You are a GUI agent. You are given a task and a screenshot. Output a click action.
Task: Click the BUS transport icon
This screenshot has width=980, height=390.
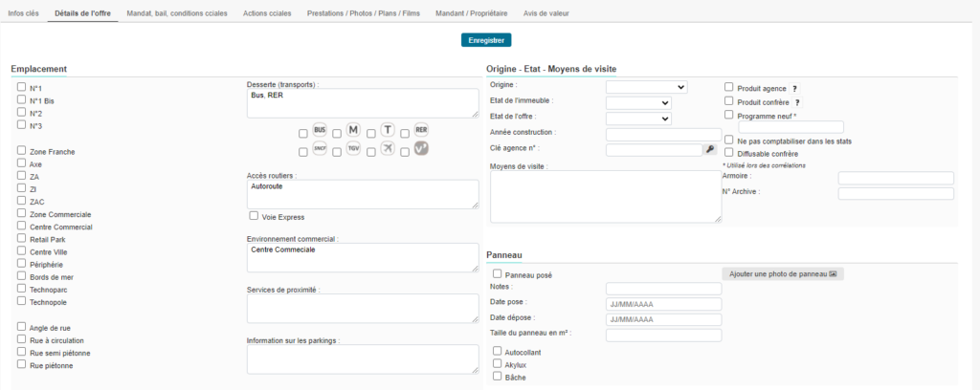pos(320,130)
